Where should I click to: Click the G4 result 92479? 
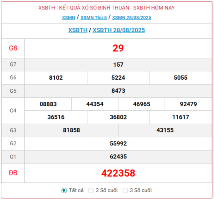(188, 104)
